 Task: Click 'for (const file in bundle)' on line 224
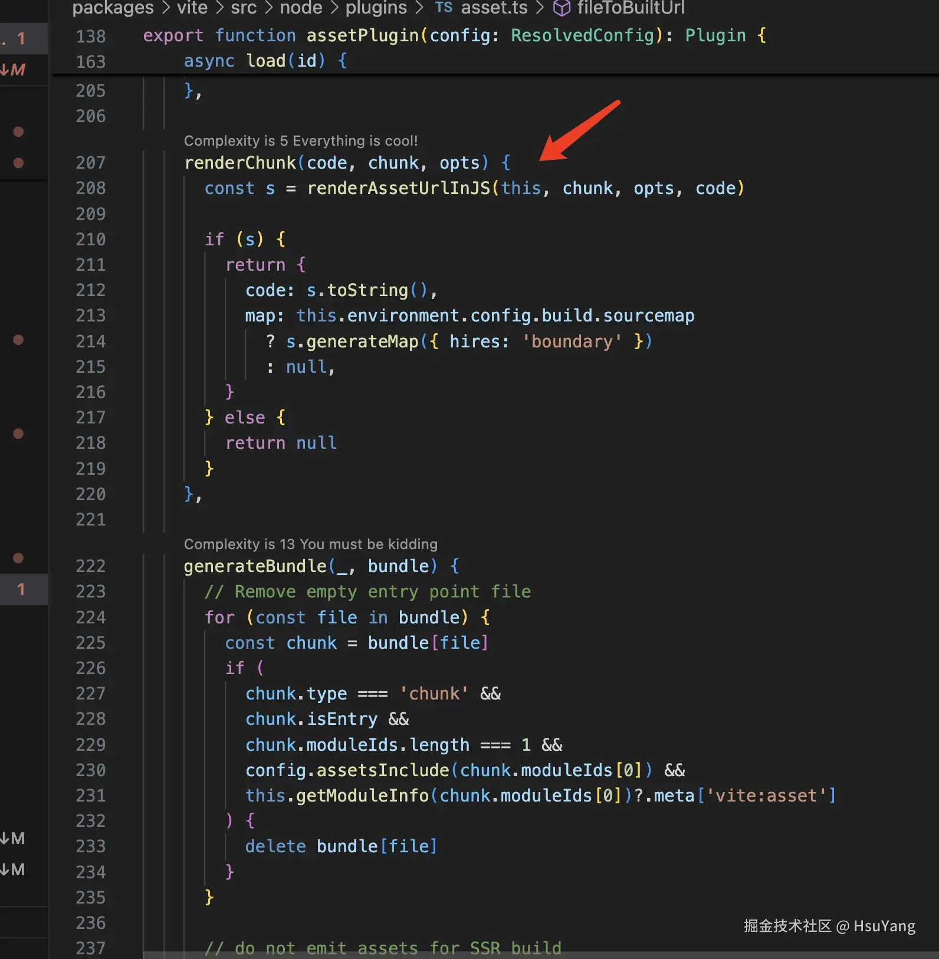click(x=337, y=618)
